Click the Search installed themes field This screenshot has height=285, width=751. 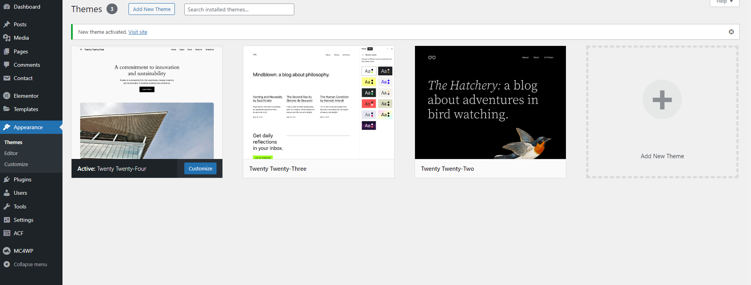pyautogui.click(x=239, y=9)
